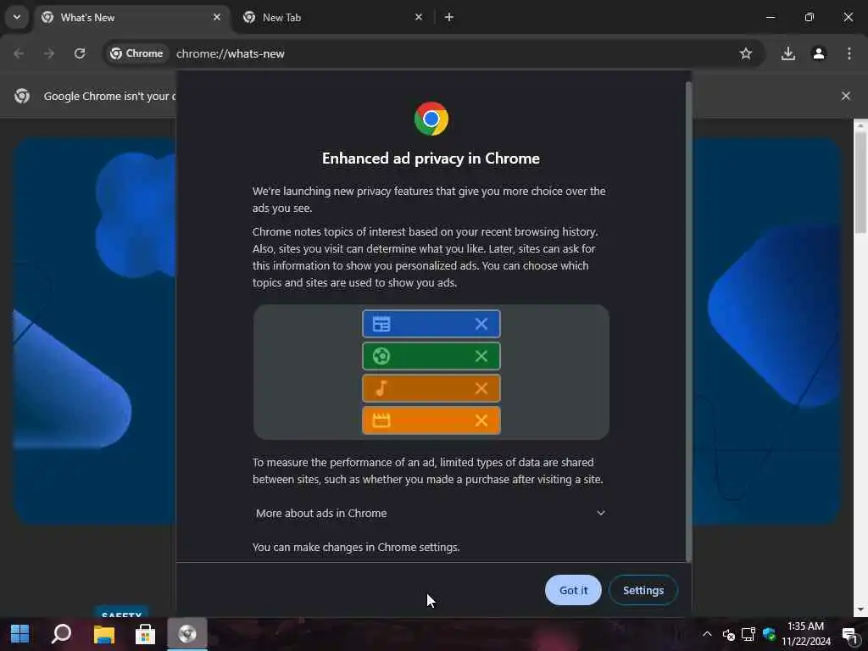
Task: Dismiss the green soccer topic chip X
Action: tap(481, 356)
